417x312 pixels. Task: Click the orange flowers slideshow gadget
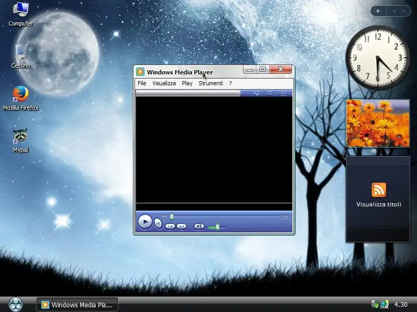click(x=377, y=123)
